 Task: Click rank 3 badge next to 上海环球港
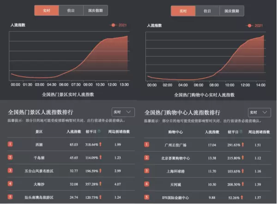(147, 170)
